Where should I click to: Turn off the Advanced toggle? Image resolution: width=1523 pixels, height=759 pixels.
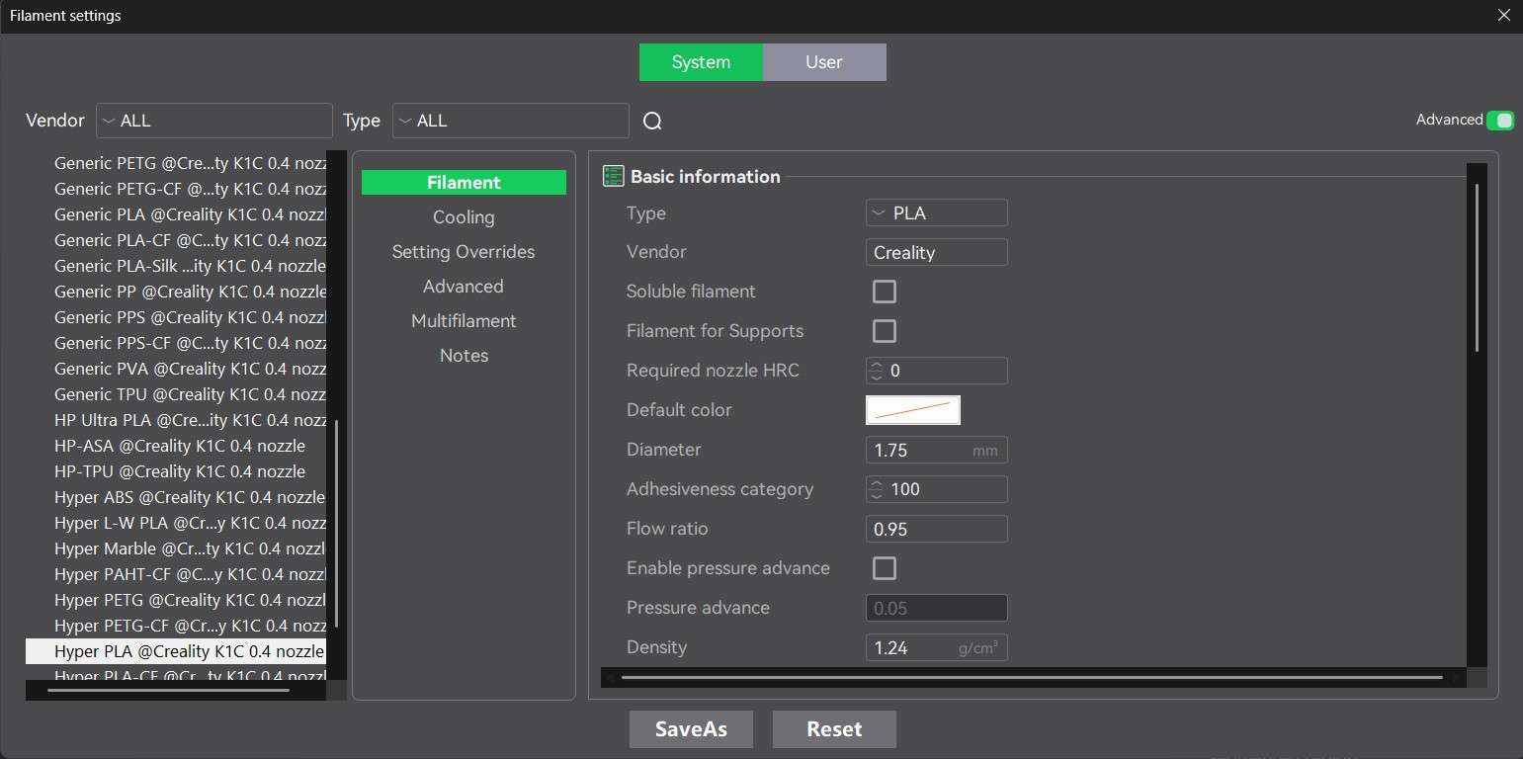pos(1502,120)
